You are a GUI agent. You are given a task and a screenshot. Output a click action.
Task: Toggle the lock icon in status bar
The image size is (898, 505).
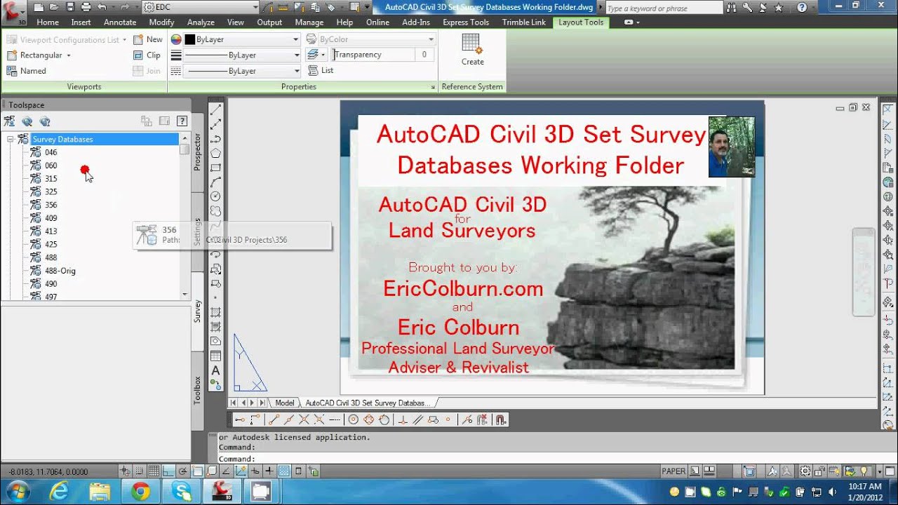click(819, 471)
